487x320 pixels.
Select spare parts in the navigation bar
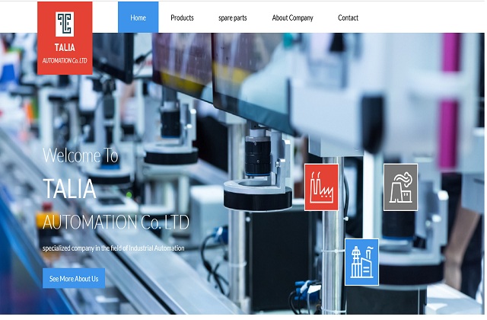[232, 18]
